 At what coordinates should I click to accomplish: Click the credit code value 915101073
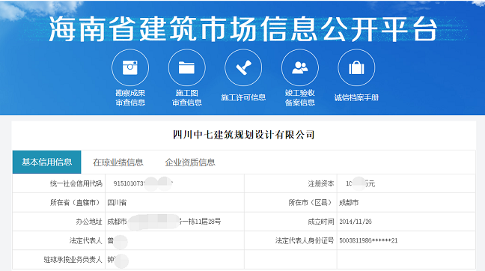click(143, 183)
